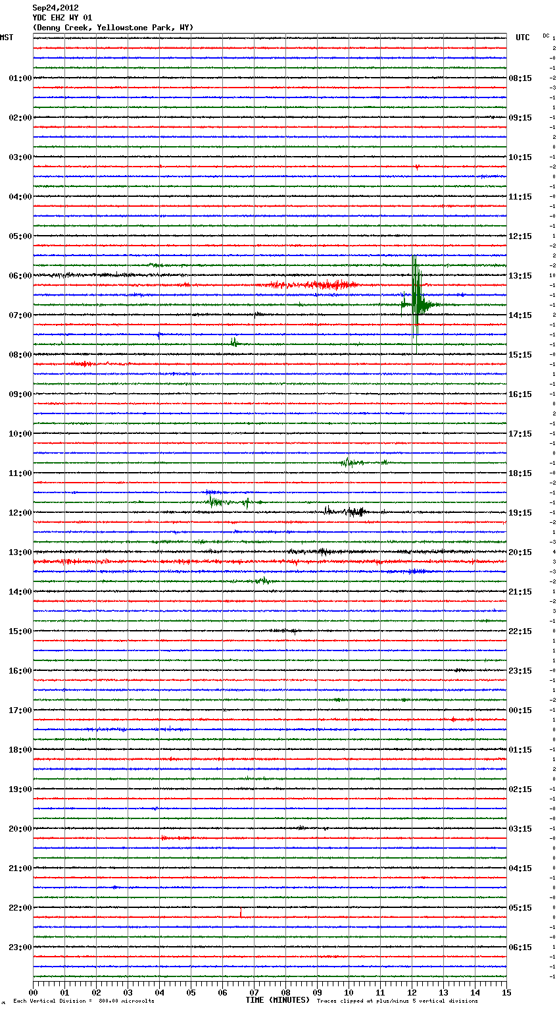
Task: Click the 03:15 UTC time label
Action: pos(520,829)
